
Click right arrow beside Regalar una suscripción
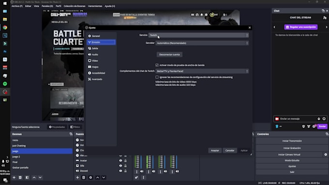pyautogui.click(x=326, y=27)
